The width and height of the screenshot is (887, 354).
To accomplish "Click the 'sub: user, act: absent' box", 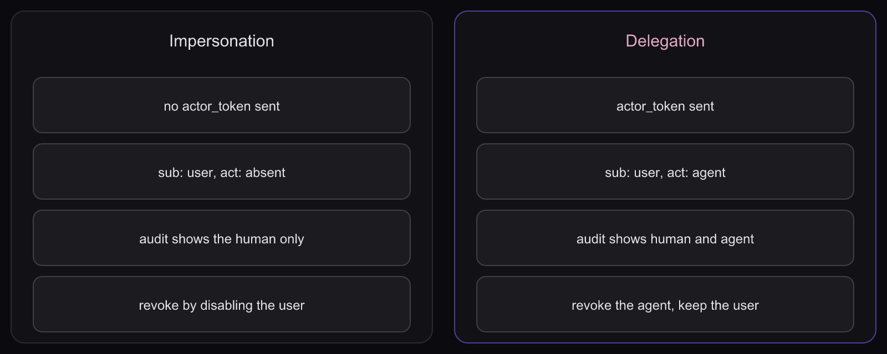I will point(222,171).
